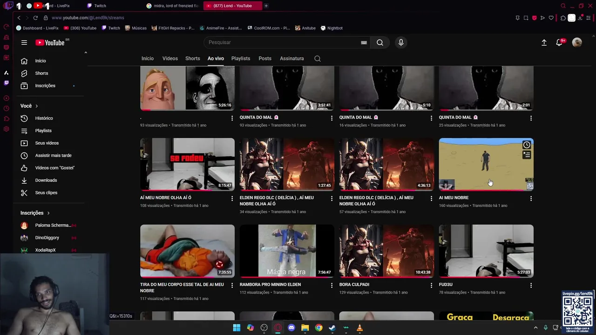Collapse sidebar scroll up arrow
Viewport: 596px width, 335px height.
tap(86, 53)
